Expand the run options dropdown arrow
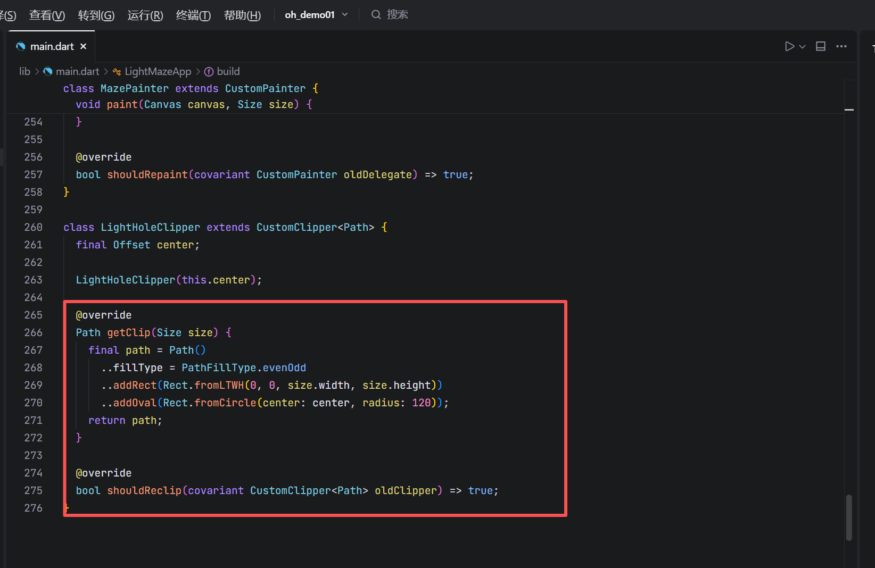 (x=802, y=47)
